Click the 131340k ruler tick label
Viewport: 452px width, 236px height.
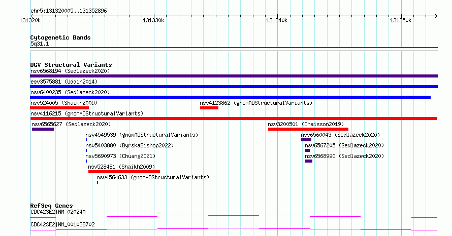click(277, 21)
